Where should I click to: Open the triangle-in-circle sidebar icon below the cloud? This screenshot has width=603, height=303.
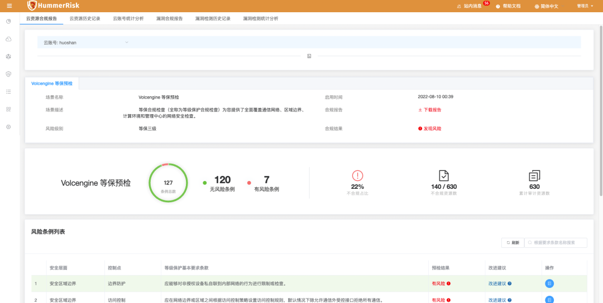pyautogui.click(x=8, y=56)
